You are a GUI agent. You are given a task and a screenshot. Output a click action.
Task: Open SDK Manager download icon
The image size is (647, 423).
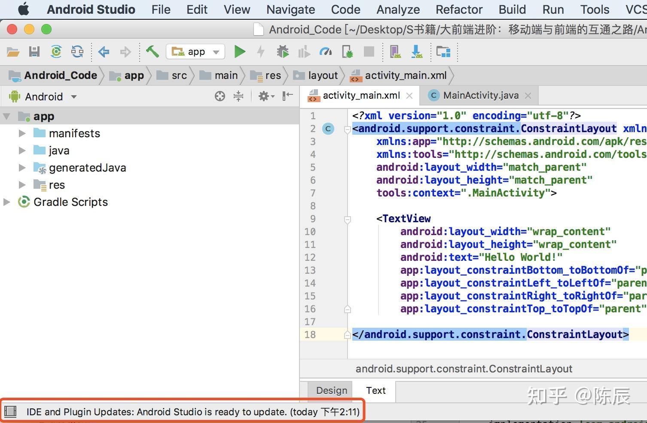[417, 52]
